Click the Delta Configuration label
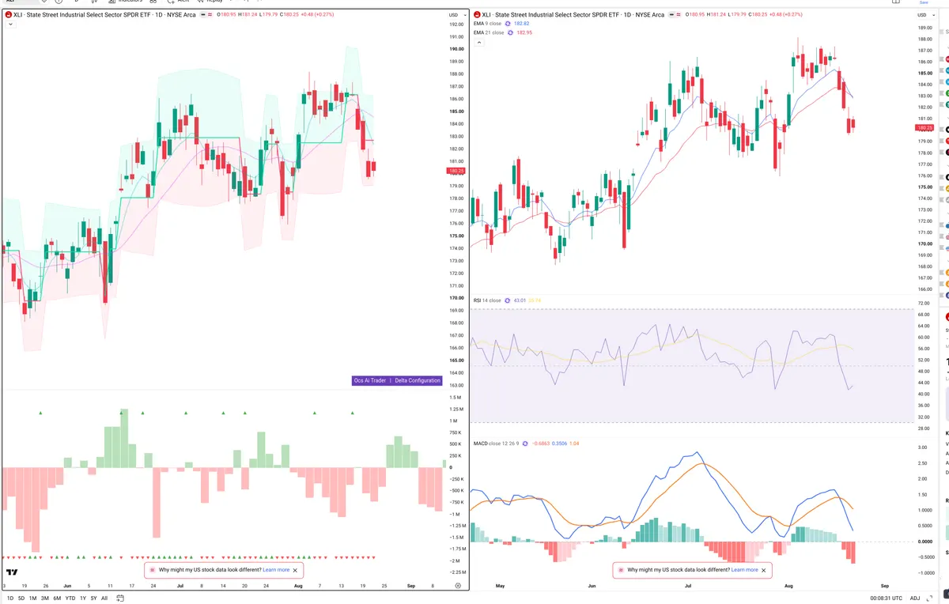 pyautogui.click(x=418, y=380)
